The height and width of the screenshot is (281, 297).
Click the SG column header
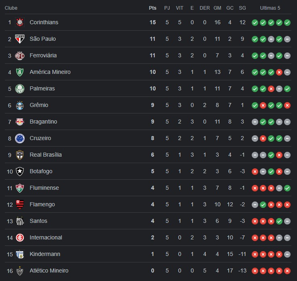[242, 8]
